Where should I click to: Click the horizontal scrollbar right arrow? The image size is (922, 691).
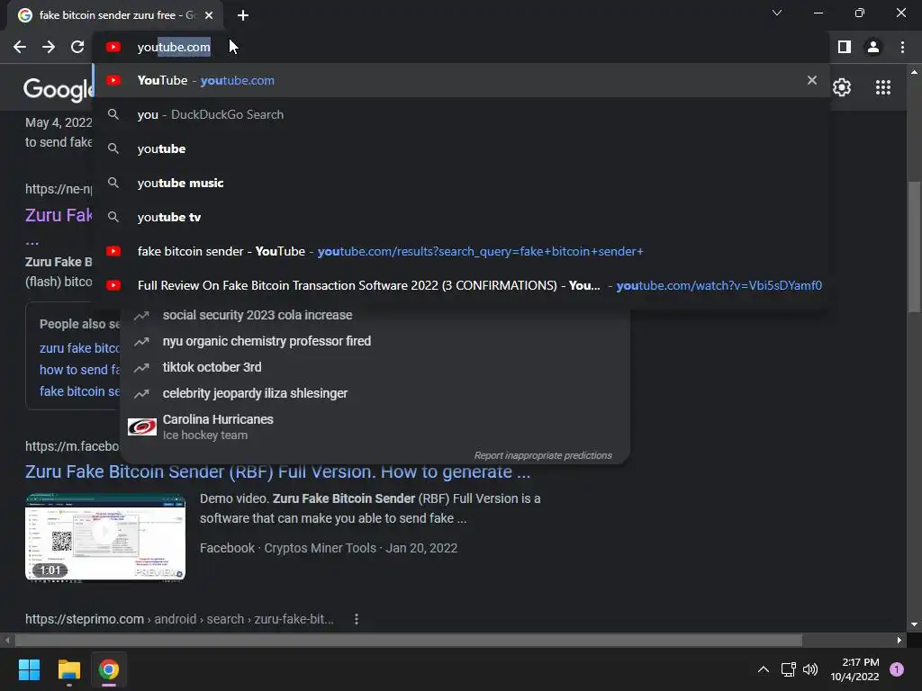coord(899,640)
